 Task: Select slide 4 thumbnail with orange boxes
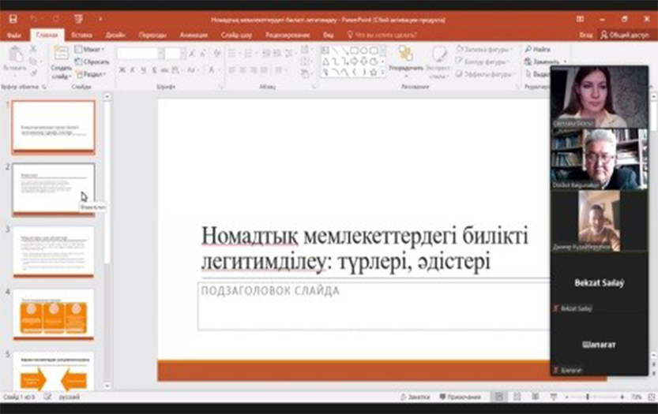coord(53,314)
